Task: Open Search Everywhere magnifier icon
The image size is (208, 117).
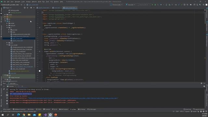Action: 203,5
